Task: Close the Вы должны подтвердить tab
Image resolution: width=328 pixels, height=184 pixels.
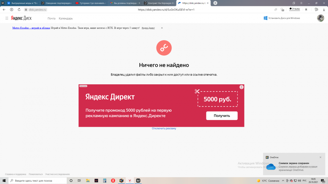Action: coord(139,3)
